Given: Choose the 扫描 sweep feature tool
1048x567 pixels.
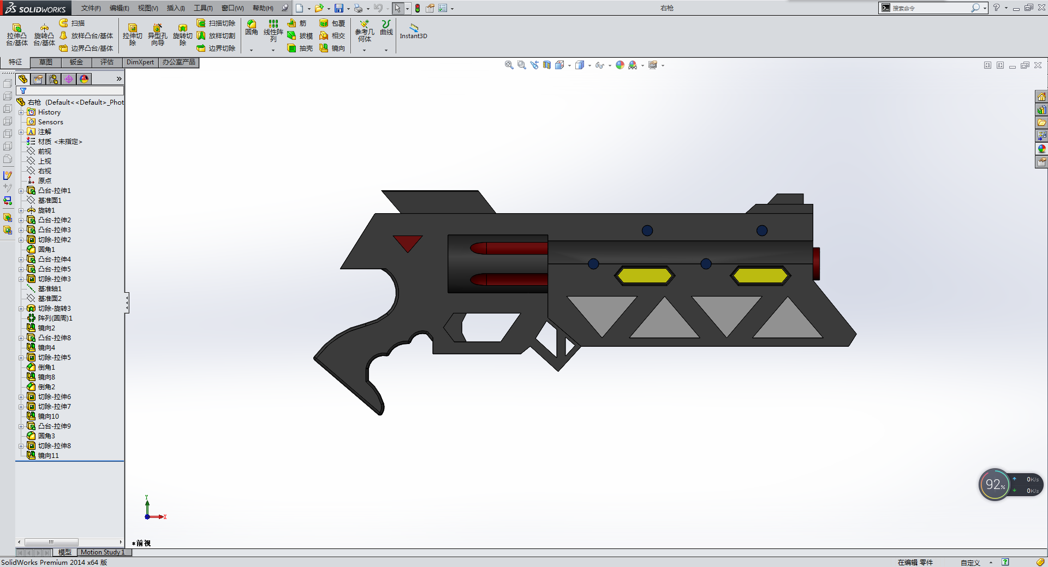Looking at the screenshot, I should pos(72,23).
